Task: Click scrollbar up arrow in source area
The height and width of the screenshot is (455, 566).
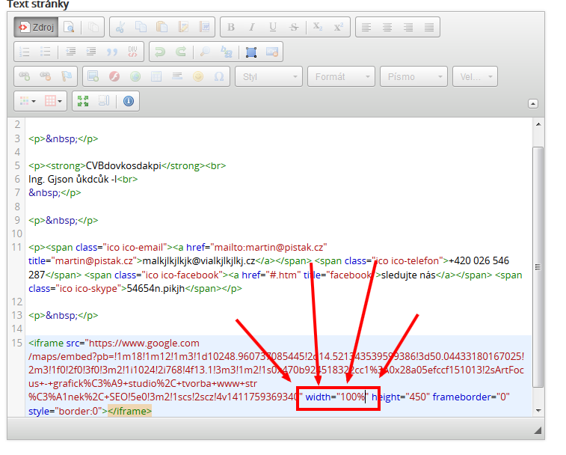Action: pyautogui.click(x=538, y=124)
